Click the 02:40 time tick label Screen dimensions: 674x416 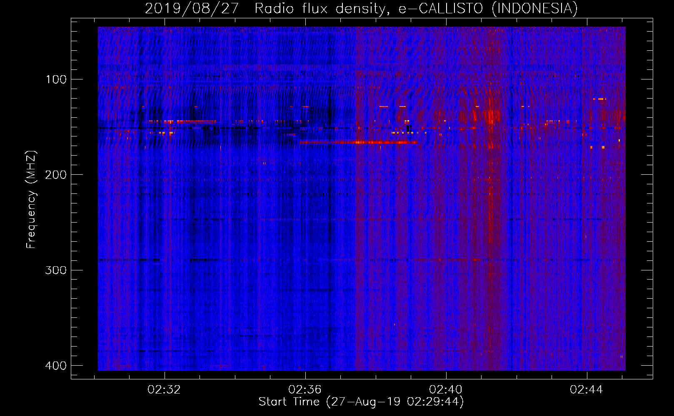pos(446,390)
